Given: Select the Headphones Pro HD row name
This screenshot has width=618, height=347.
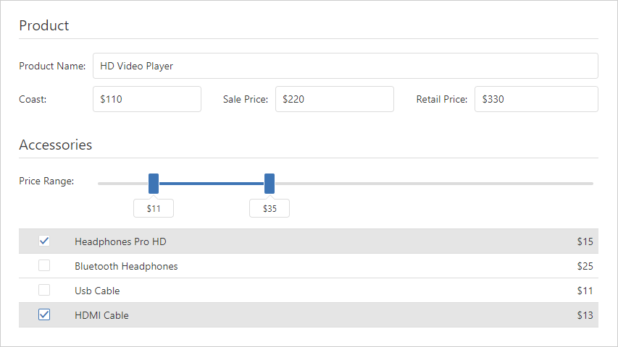Looking at the screenshot, I should [120, 241].
